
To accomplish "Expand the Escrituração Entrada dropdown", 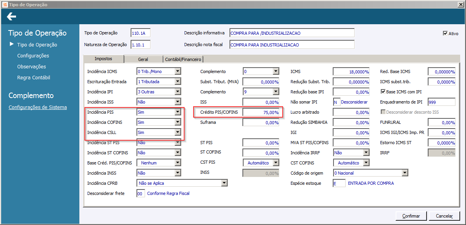I will (x=178, y=82).
